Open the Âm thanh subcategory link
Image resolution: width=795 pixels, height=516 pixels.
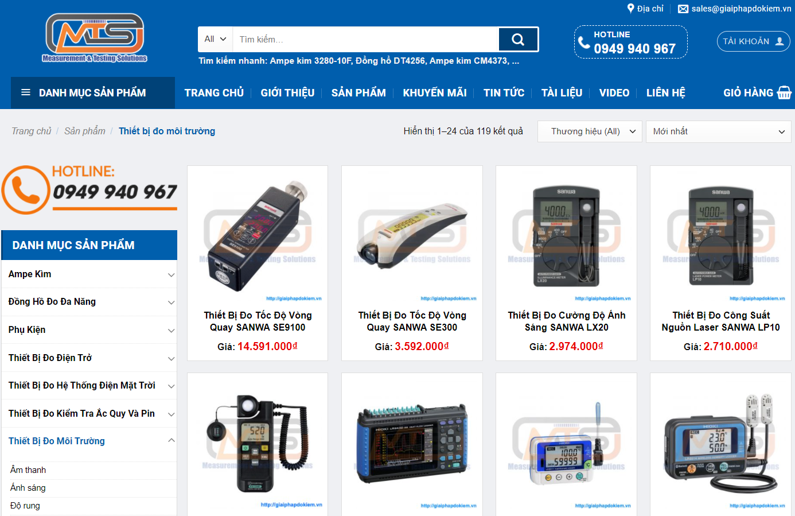coord(28,470)
